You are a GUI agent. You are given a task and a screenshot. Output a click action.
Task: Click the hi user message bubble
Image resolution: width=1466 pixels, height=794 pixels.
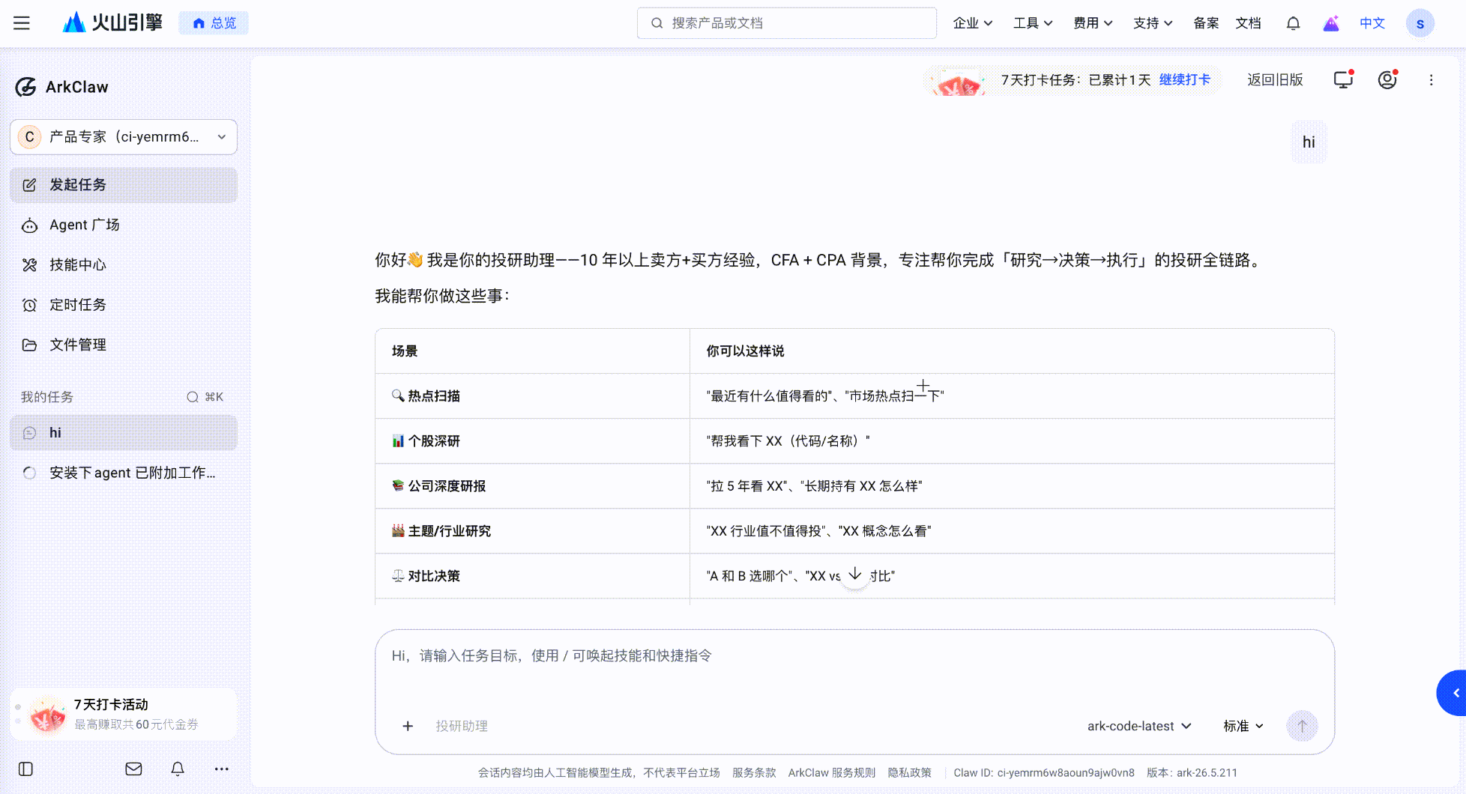pyautogui.click(x=1309, y=142)
